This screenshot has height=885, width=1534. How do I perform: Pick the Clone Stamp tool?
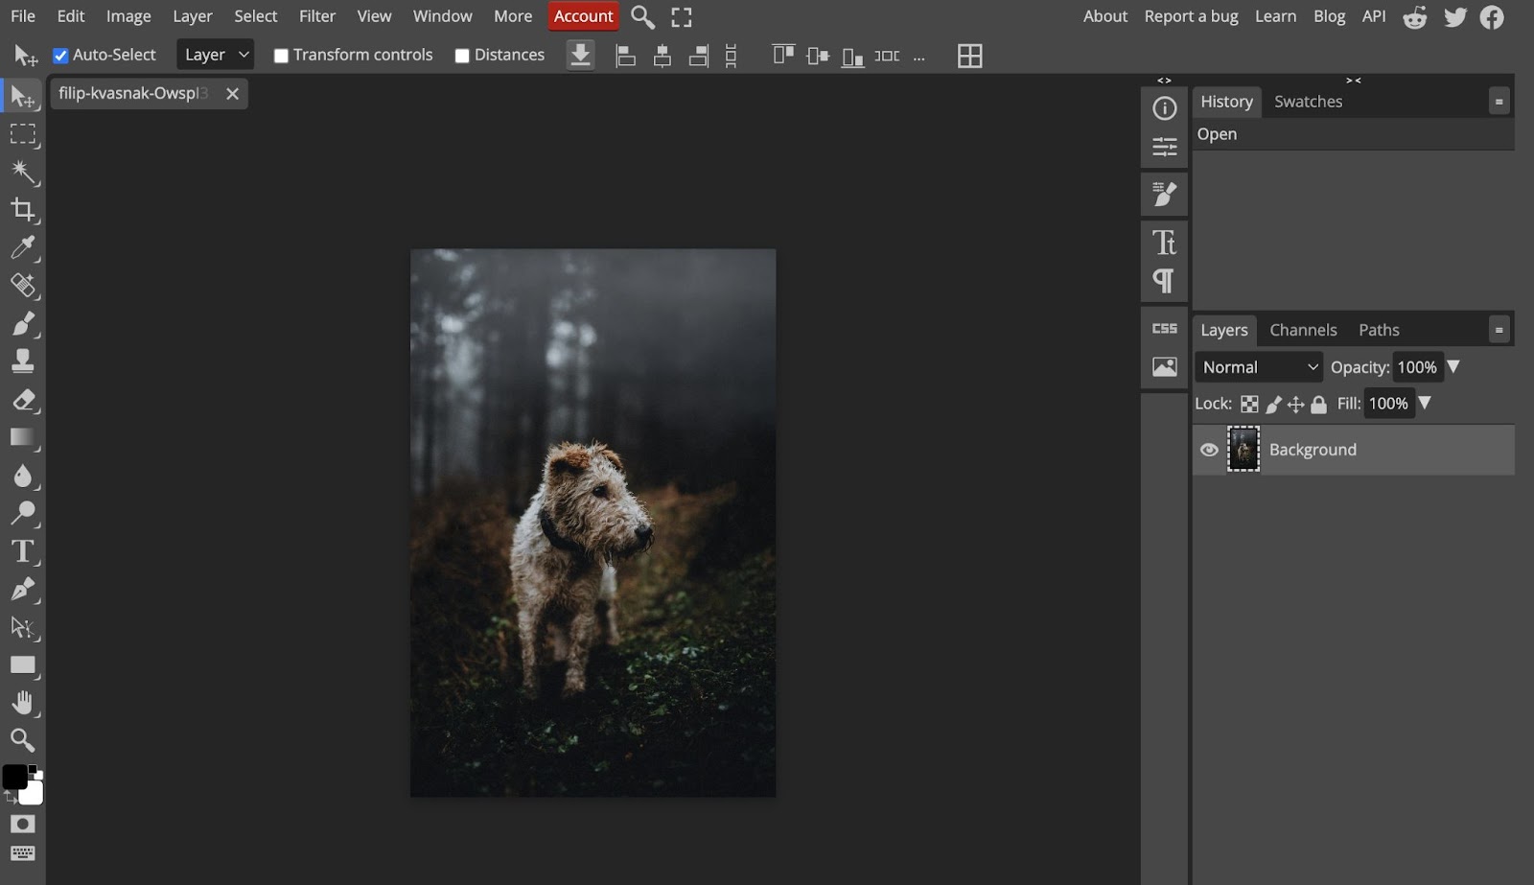point(23,361)
